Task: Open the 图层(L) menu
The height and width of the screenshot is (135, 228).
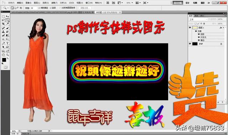Action: (x=37, y=3)
